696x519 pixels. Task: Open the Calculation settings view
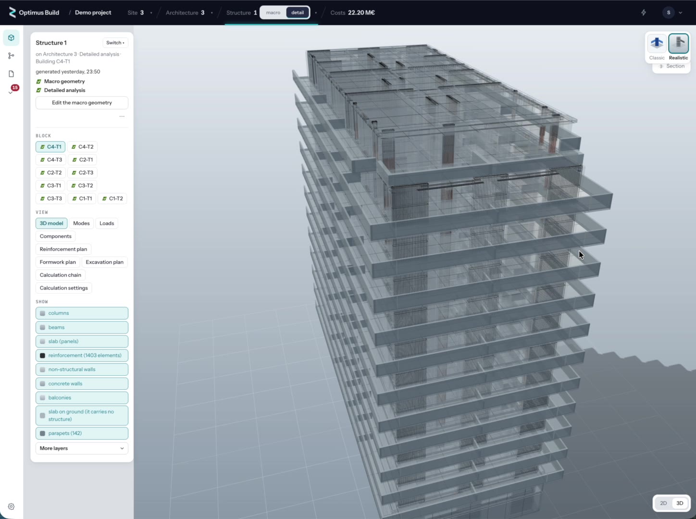[64, 288]
